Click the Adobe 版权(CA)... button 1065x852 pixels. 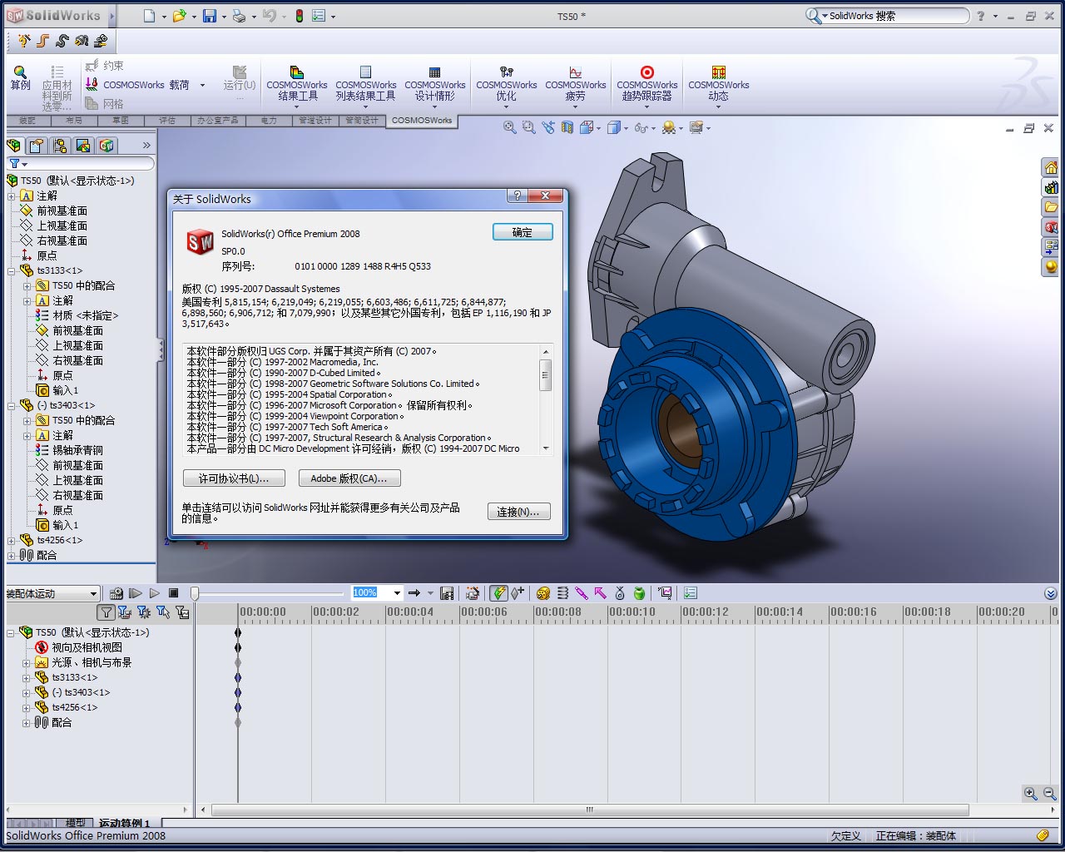click(349, 478)
